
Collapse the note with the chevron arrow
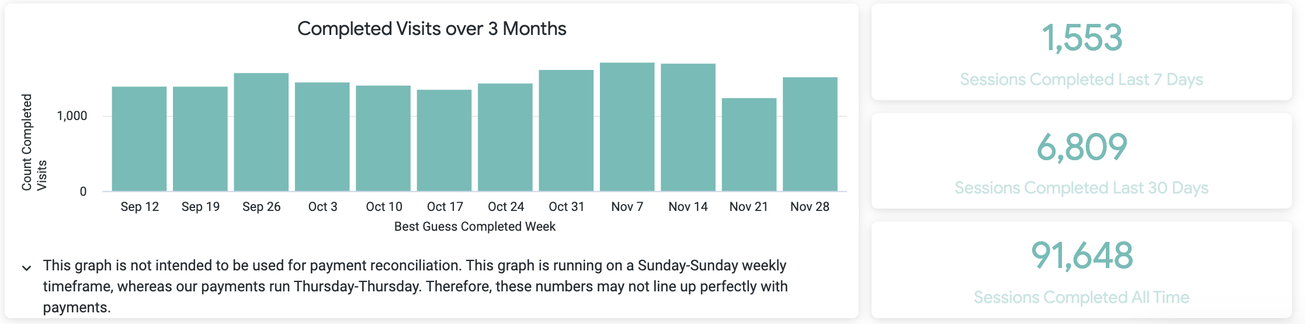click(x=26, y=268)
